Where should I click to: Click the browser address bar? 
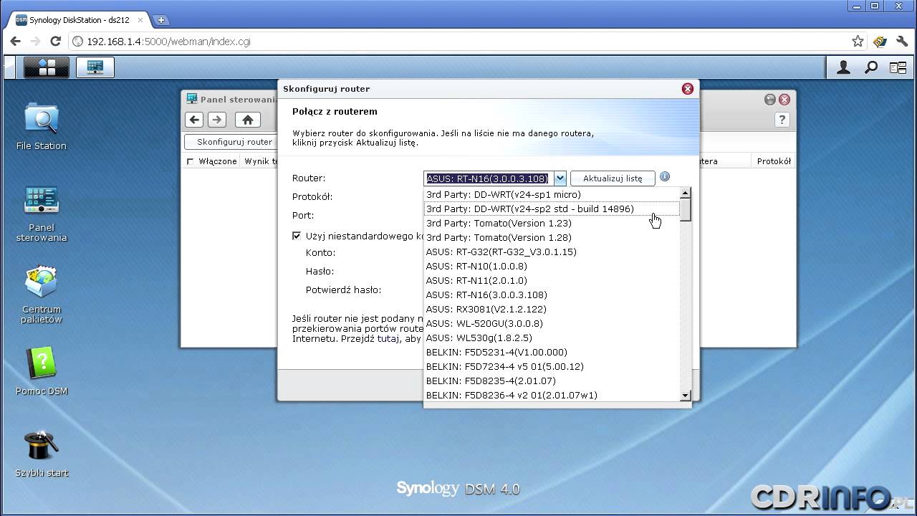click(458, 42)
